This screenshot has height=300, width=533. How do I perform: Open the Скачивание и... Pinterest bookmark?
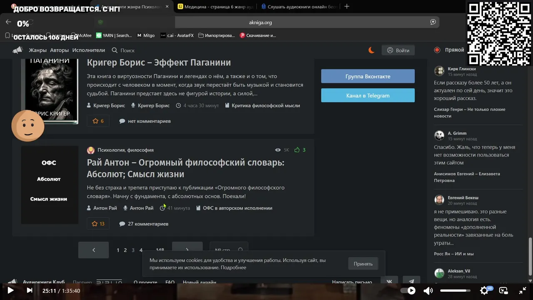tap(258, 35)
